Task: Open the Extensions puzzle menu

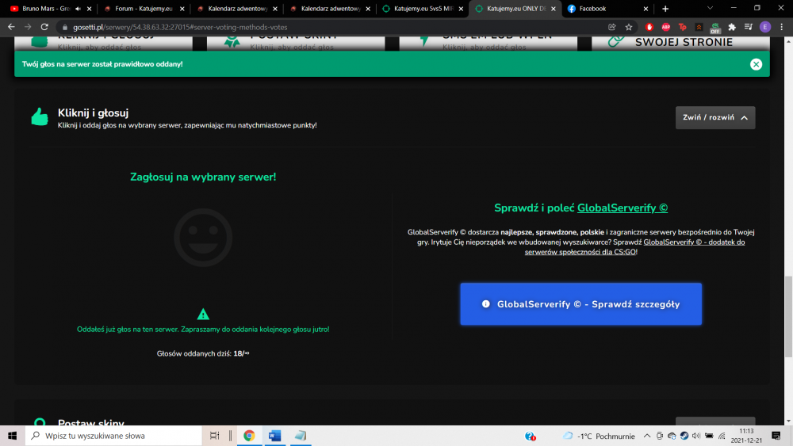Action: [732, 27]
